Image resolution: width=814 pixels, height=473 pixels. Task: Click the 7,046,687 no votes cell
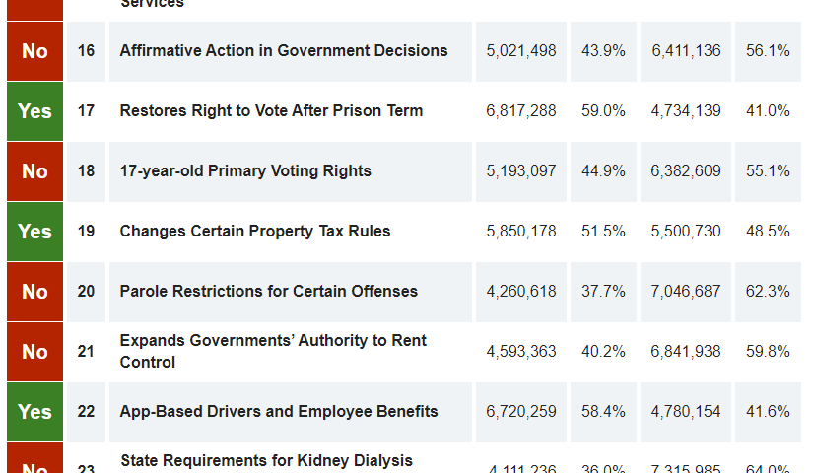pos(686,292)
